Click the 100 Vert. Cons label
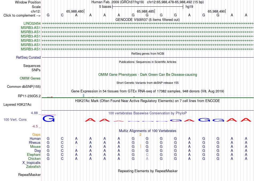254x181 pixels. (15, 119)
